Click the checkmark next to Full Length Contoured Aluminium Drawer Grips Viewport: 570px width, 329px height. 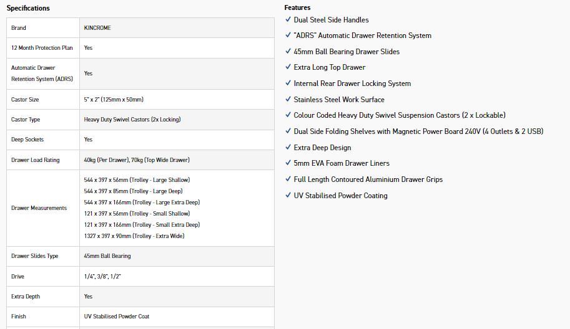click(x=288, y=179)
